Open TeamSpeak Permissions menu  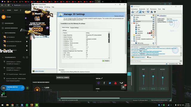pyautogui.click(x=153, y=9)
